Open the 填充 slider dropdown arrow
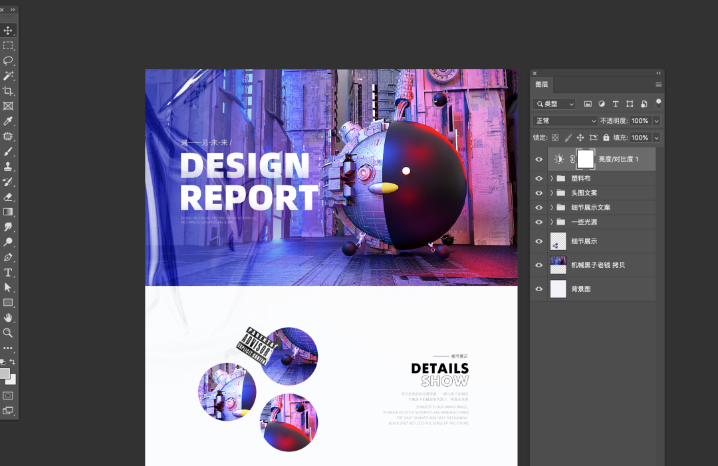Screen dimensions: 718x466 pos(657,138)
